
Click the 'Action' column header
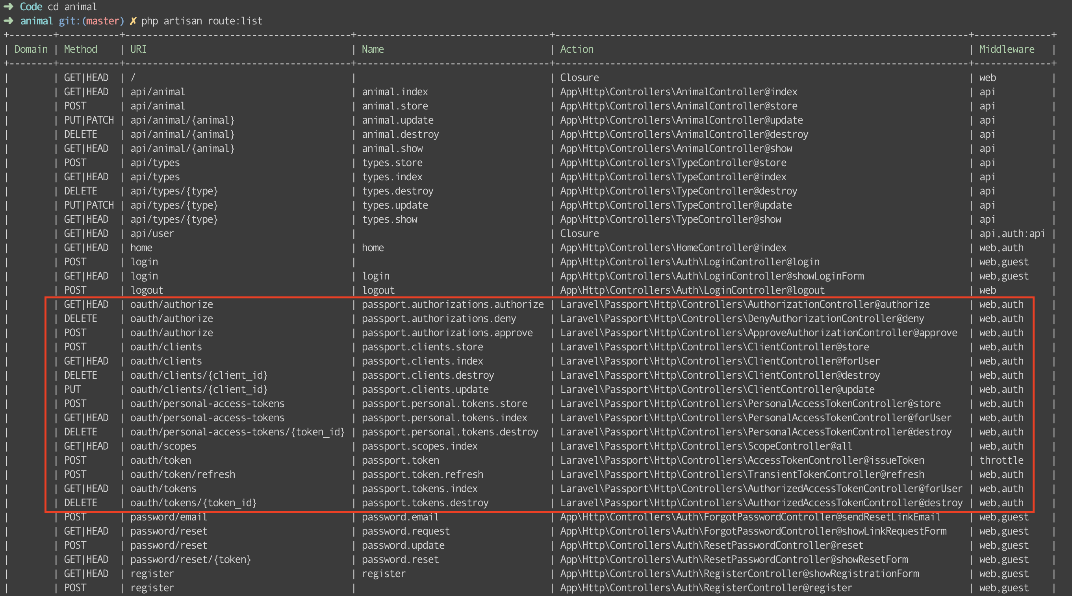pos(577,49)
